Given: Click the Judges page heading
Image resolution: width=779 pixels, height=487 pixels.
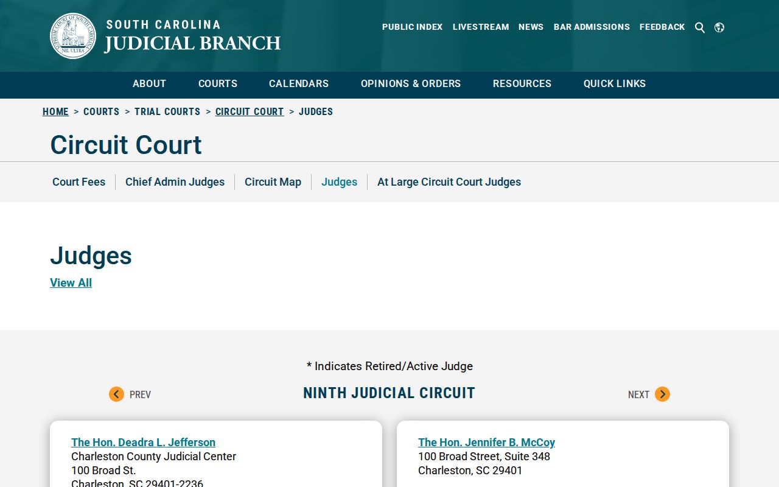Looking at the screenshot, I should 91,256.
